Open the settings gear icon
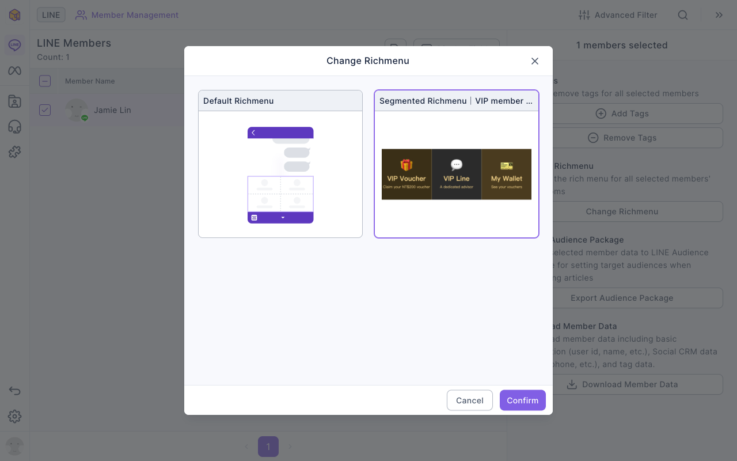 click(x=15, y=417)
